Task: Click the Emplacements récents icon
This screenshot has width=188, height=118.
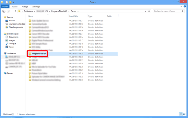Action: [6, 24]
